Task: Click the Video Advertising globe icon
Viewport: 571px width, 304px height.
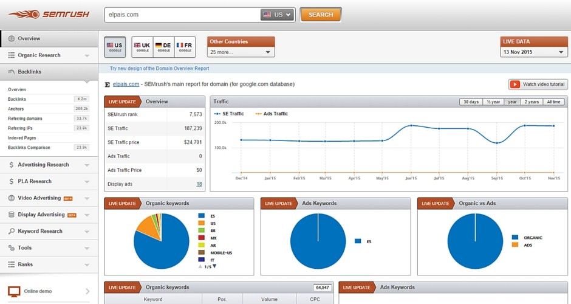Action: (x=12, y=198)
